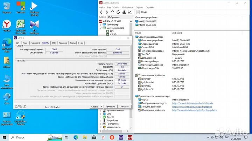The height and width of the screenshot is (141, 252).
Task: Open the AIDA64 graph chart icon
Action: [x=130, y=12]
